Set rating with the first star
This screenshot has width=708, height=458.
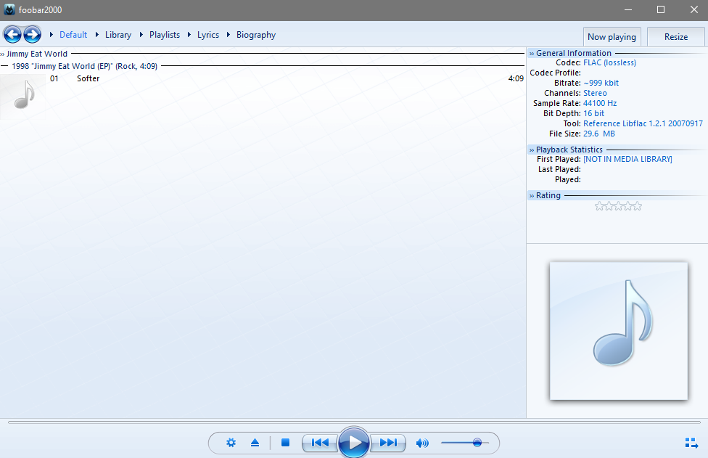click(600, 206)
